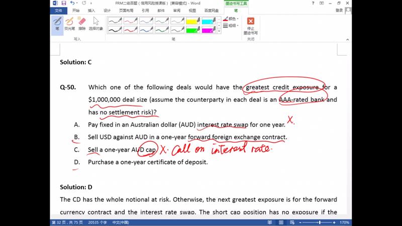The image size is (402, 226).
Task: Click the 'Q-50.' question number text
Action: click(x=68, y=87)
